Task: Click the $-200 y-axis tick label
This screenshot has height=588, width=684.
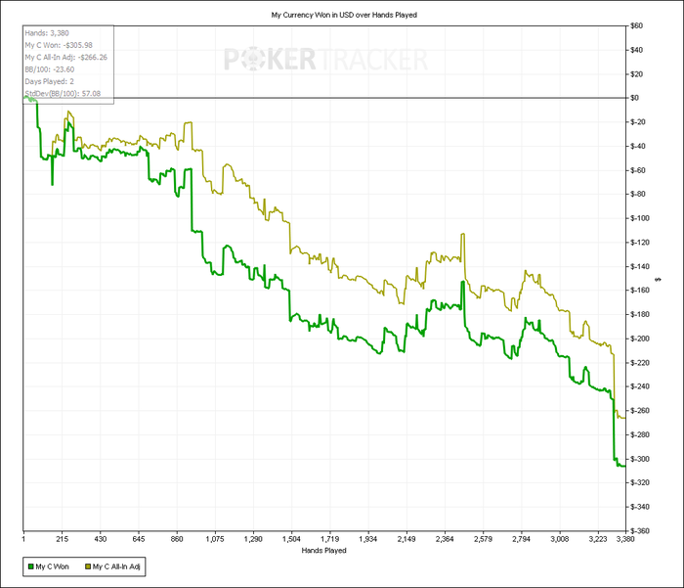Action: [640, 339]
